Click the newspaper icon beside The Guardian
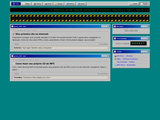 (x=116, y=62)
